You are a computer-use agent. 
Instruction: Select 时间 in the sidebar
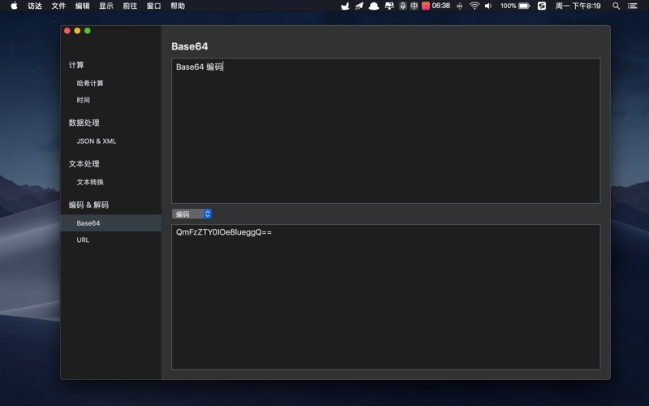[84, 101]
